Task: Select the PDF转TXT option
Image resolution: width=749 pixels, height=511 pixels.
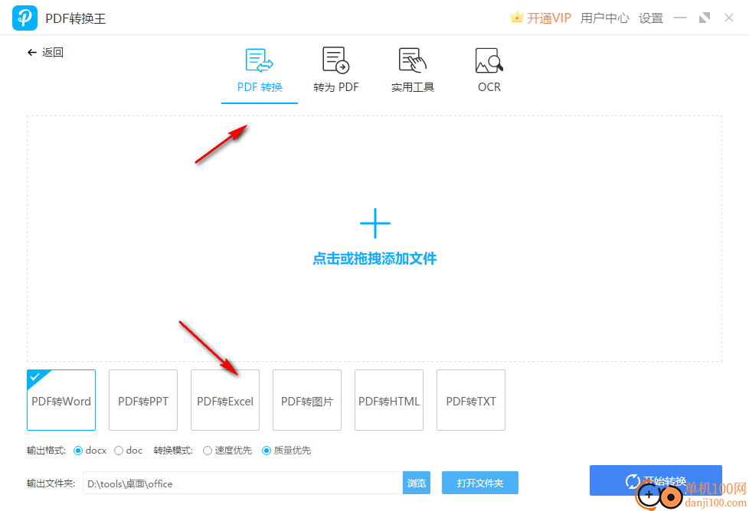Action: pyautogui.click(x=471, y=400)
